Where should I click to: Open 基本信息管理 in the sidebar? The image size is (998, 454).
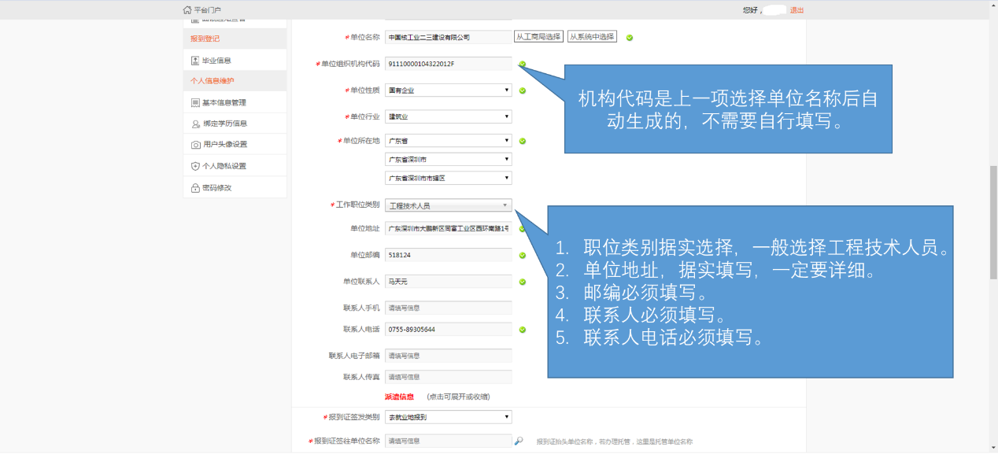tap(224, 103)
